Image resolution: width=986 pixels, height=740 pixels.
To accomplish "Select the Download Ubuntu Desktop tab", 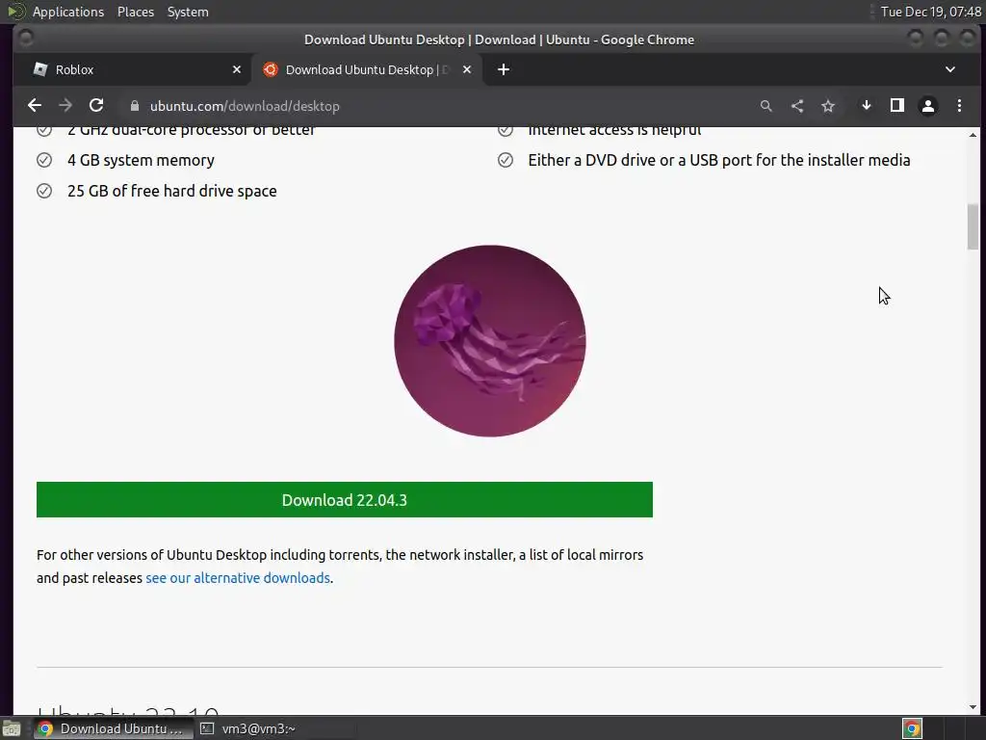I will [367, 69].
